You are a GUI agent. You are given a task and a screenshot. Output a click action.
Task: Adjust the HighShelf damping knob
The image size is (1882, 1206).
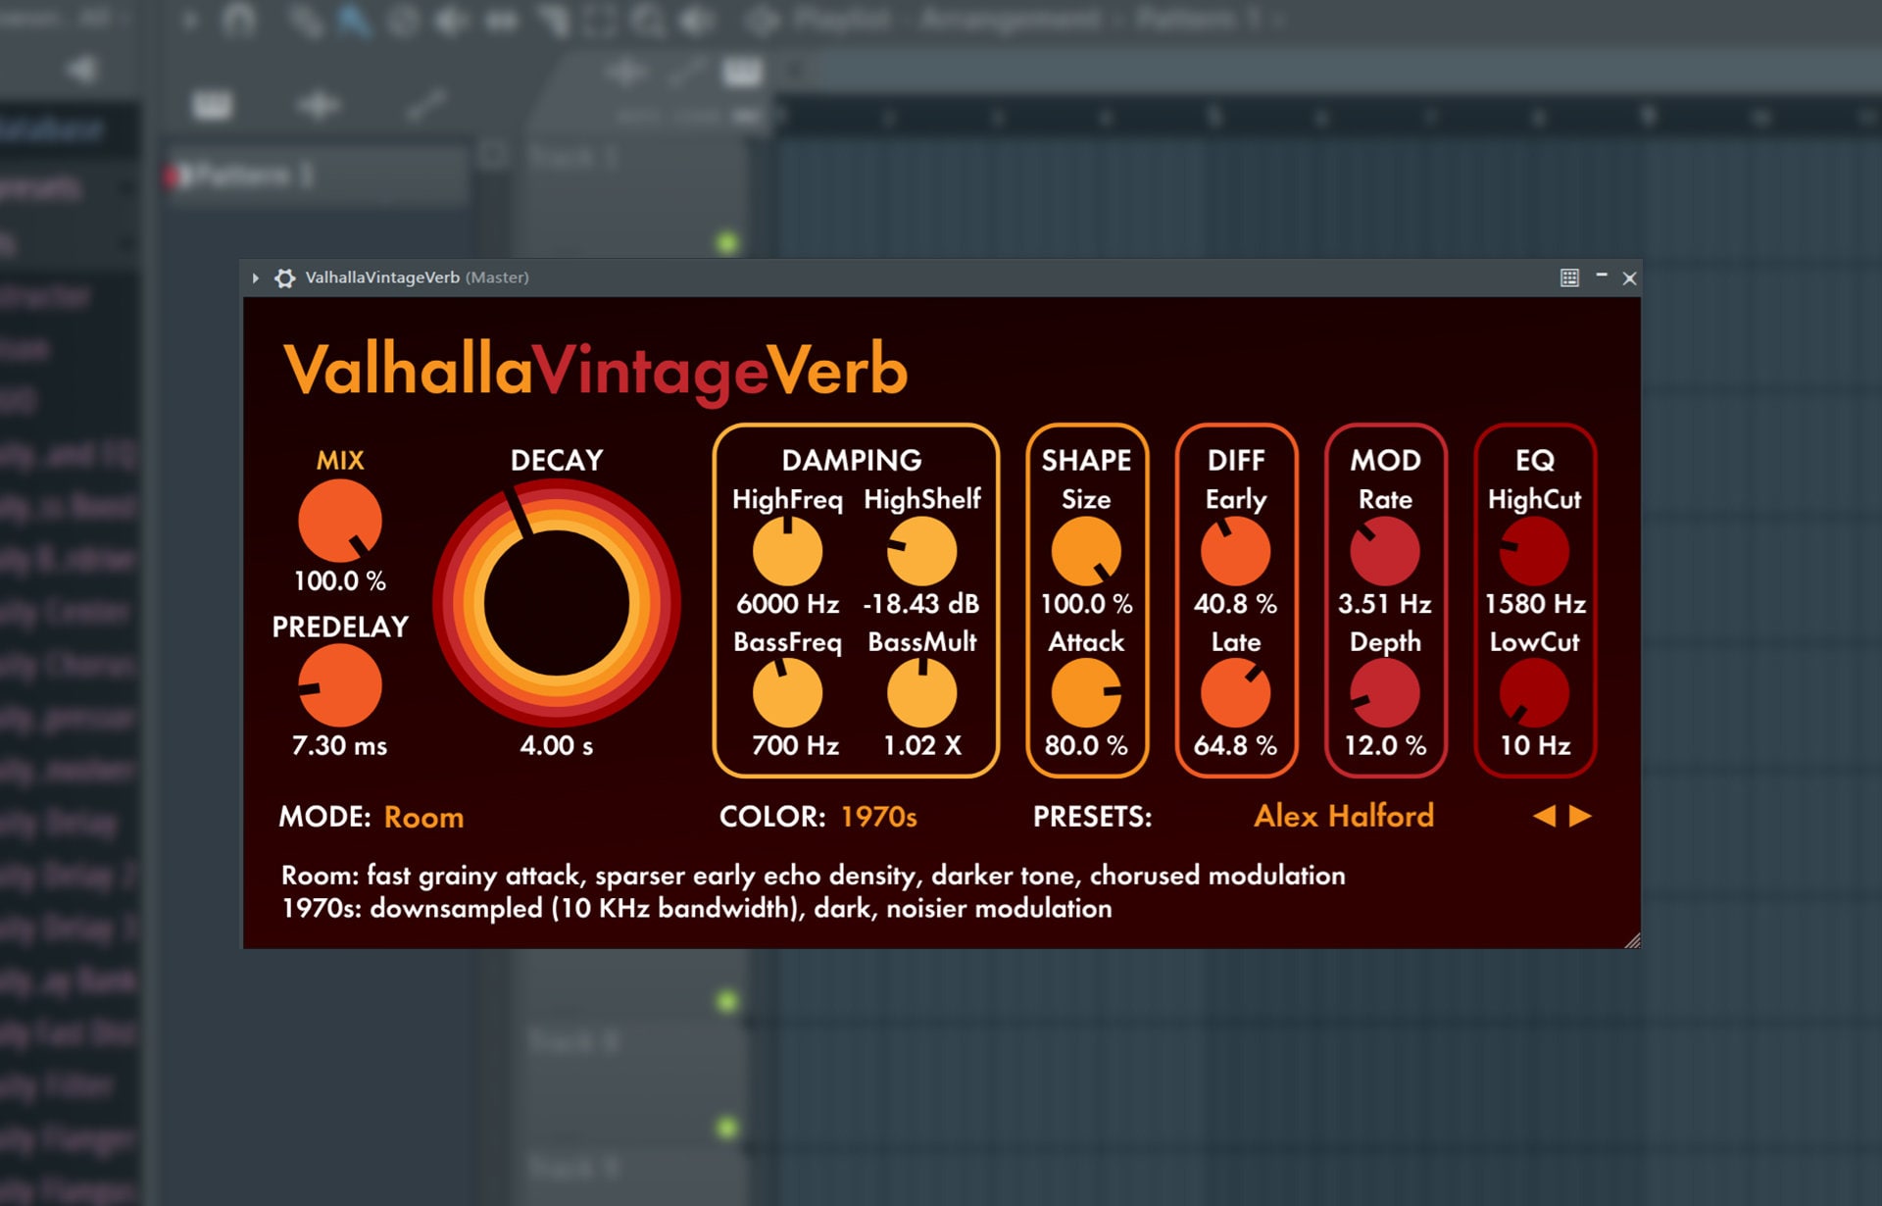point(921,551)
